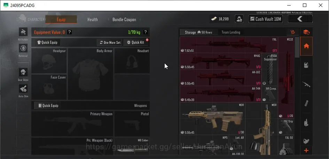329x159 pixels.
Task: Click the auto-stack storage icon
Action: point(306,32)
